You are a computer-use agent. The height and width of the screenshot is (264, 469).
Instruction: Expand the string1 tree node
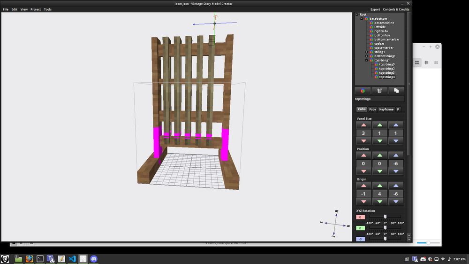(x=367, y=52)
